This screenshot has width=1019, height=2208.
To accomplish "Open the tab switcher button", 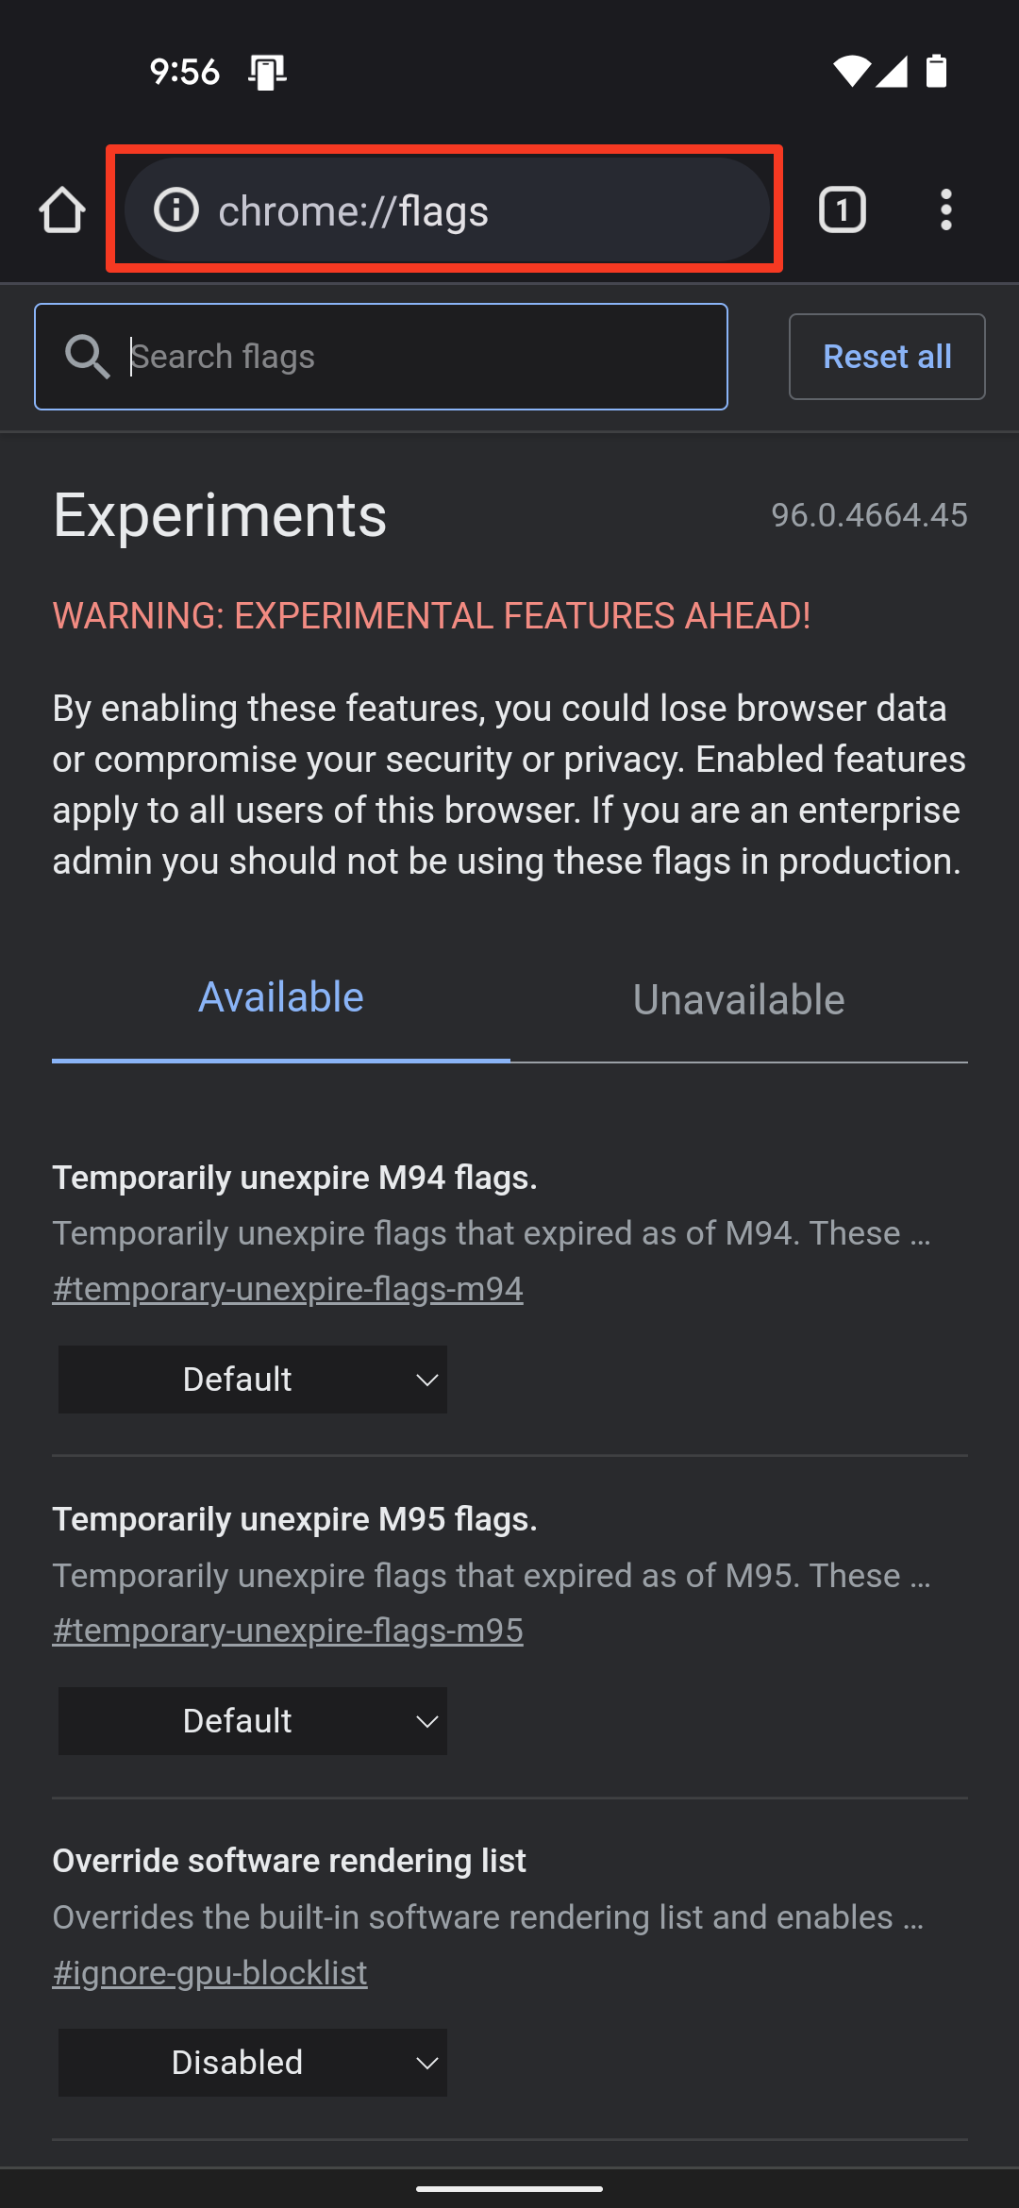I will click(x=842, y=209).
